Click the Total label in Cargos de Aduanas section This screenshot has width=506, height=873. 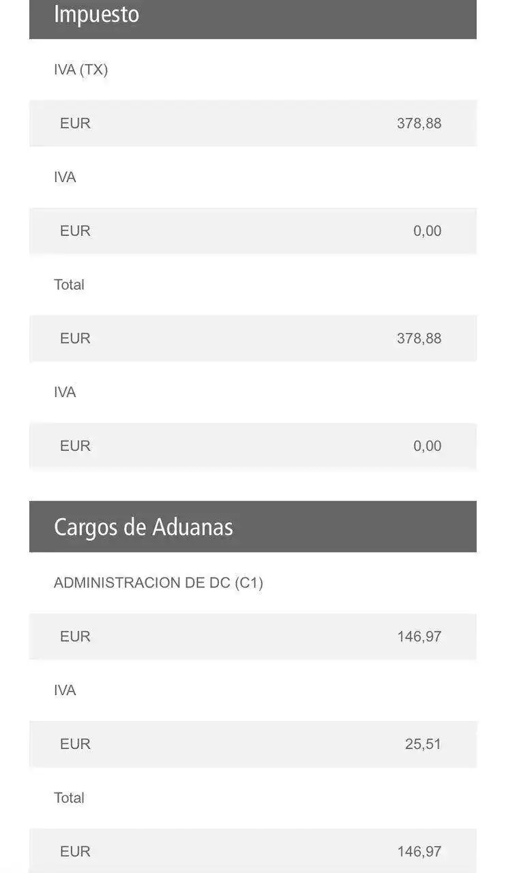(69, 798)
